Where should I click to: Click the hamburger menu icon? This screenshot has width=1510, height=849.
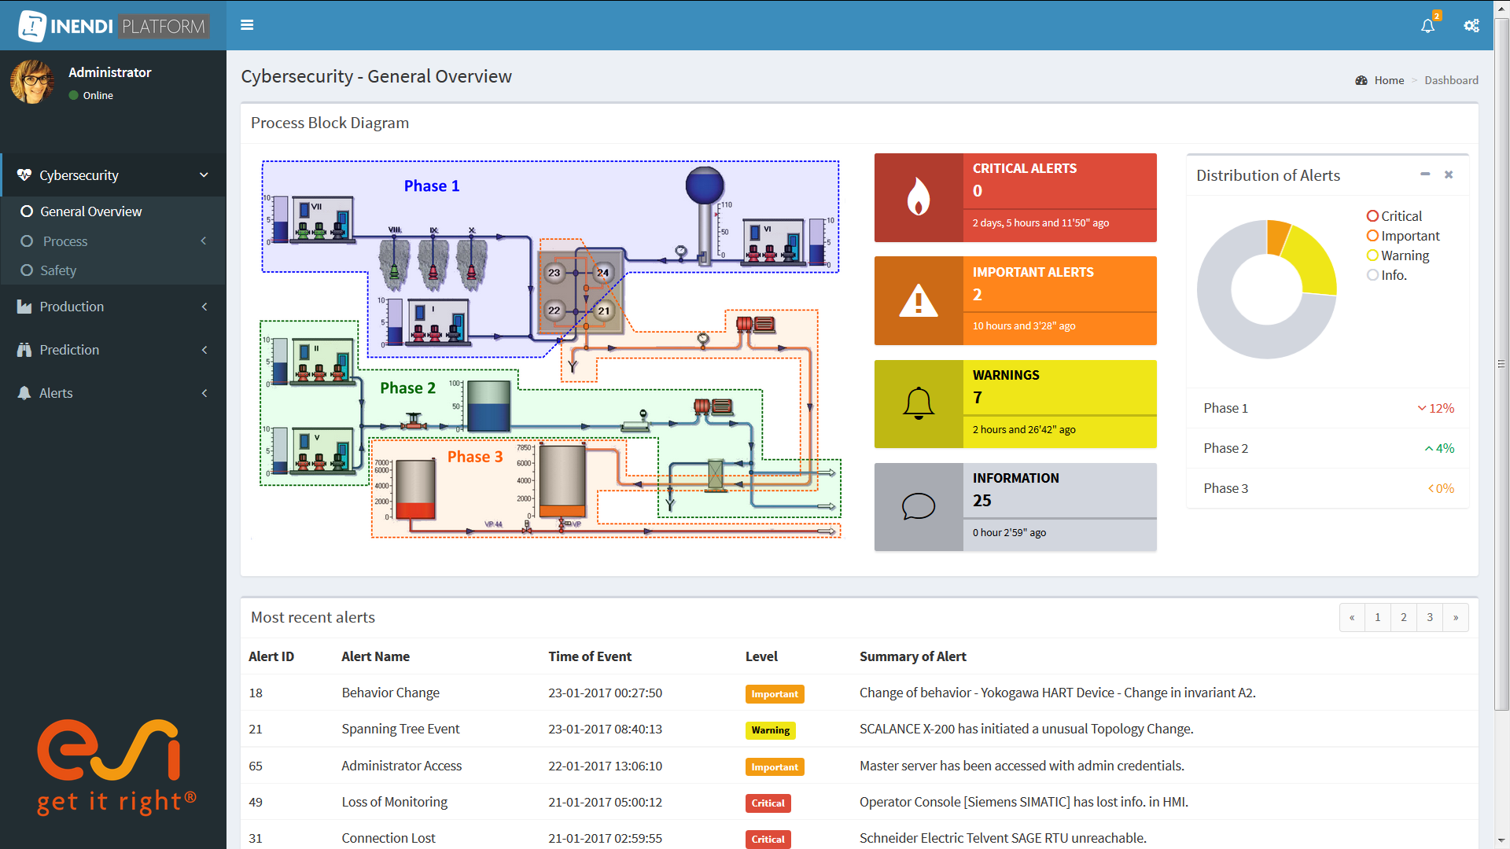247,25
